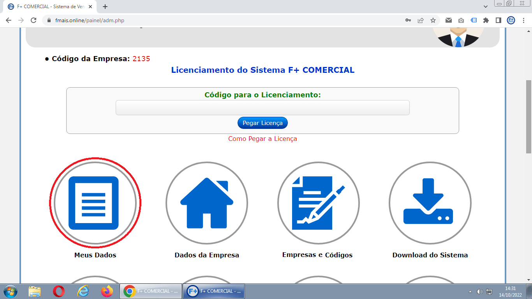Screen dimensions: 532x299
Task: Reload the page
Action: pos(33,20)
